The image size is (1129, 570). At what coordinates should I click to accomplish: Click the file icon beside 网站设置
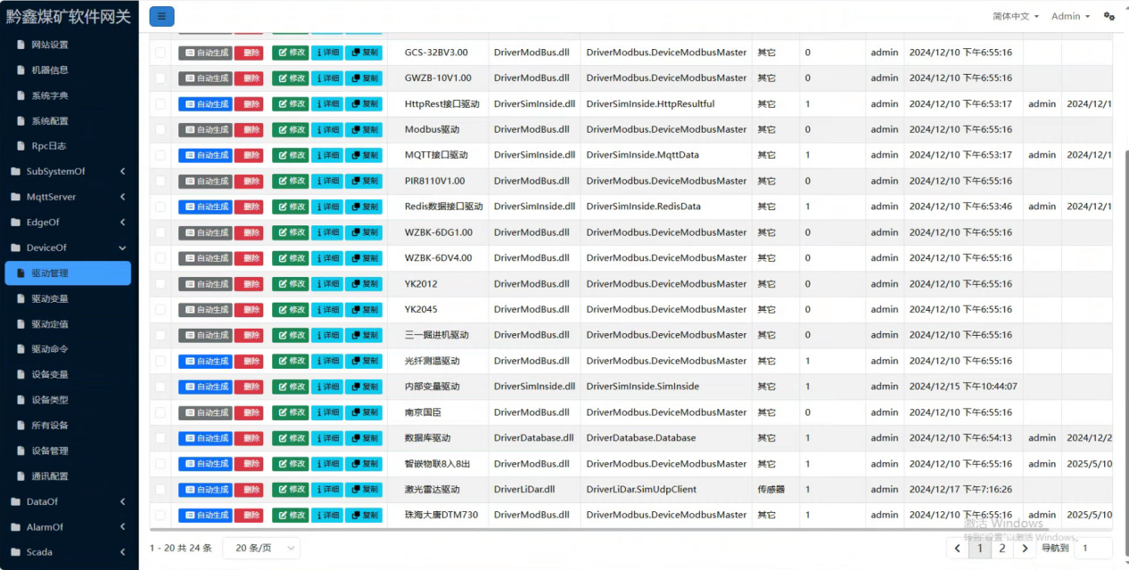(22, 45)
